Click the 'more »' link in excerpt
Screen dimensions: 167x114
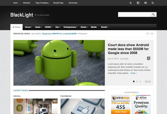(134, 73)
